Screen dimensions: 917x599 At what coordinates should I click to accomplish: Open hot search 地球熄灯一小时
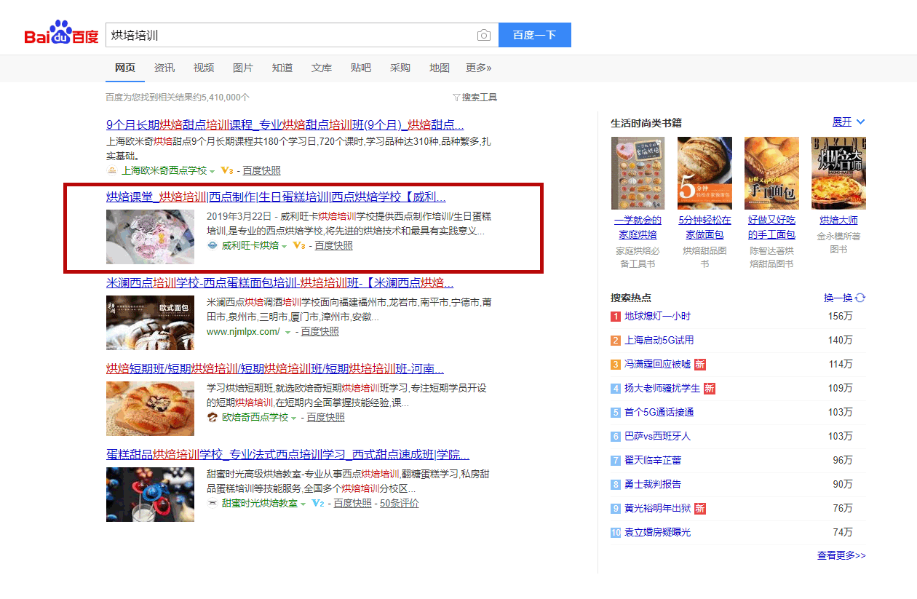coord(657,317)
